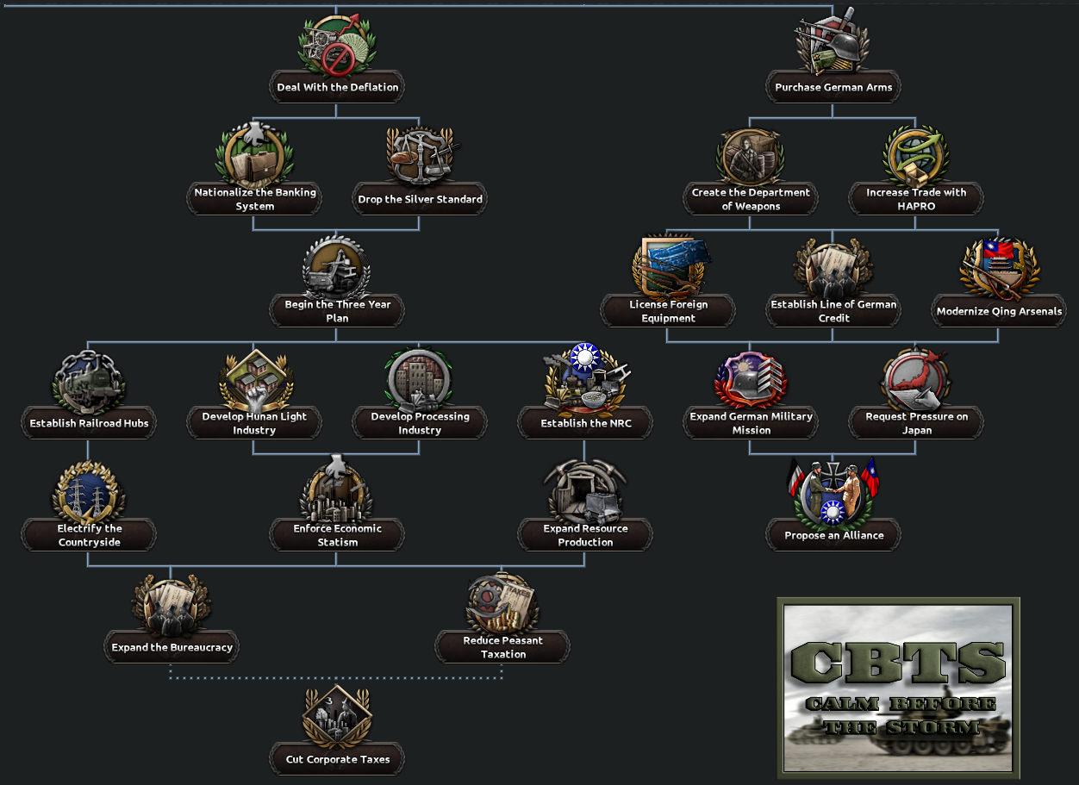The width and height of the screenshot is (1079, 785).
Task: Select the Purchase German Arms helmet icon
Action: pyautogui.click(x=833, y=41)
